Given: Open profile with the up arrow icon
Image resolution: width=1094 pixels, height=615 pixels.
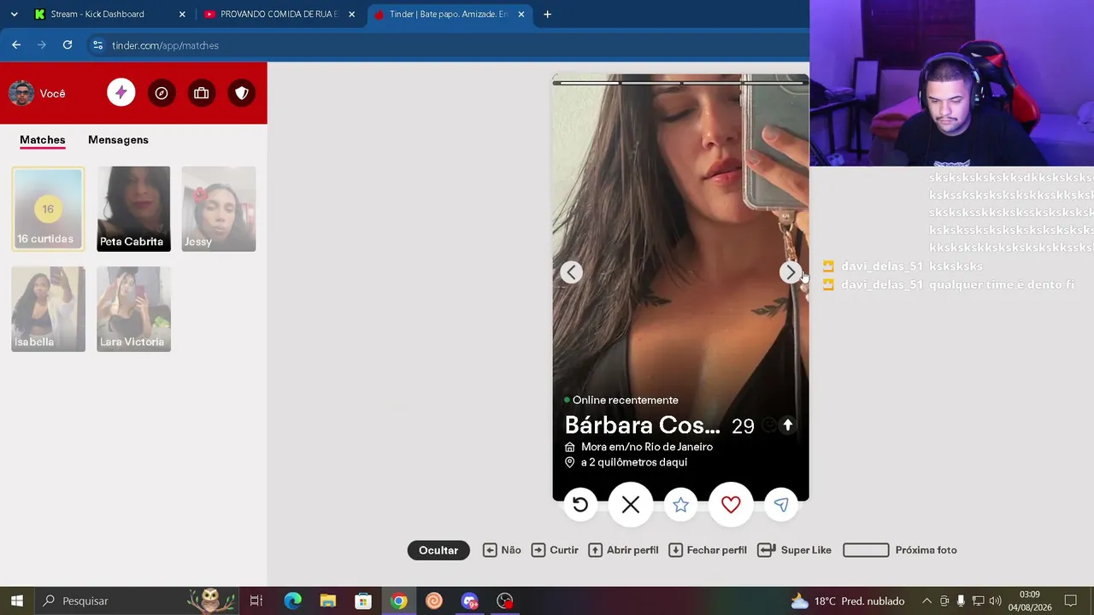Looking at the screenshot, I should coord(788,425).
